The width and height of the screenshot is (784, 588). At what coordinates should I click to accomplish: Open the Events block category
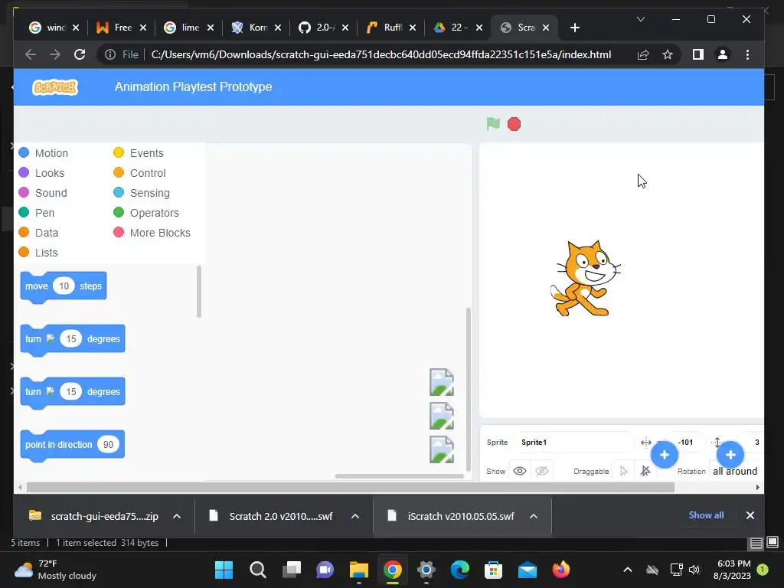[x=139, y=153]
